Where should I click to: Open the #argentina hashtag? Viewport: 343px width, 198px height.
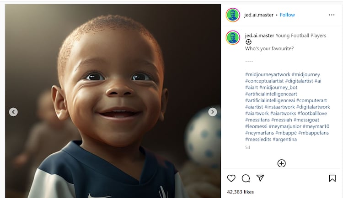point(284,139)
